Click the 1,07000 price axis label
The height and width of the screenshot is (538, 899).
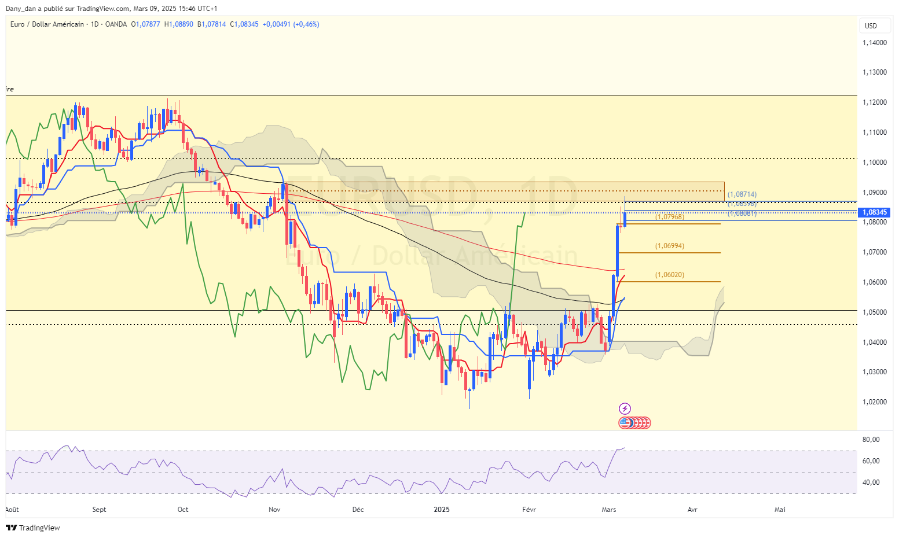(x=874, y=252)
